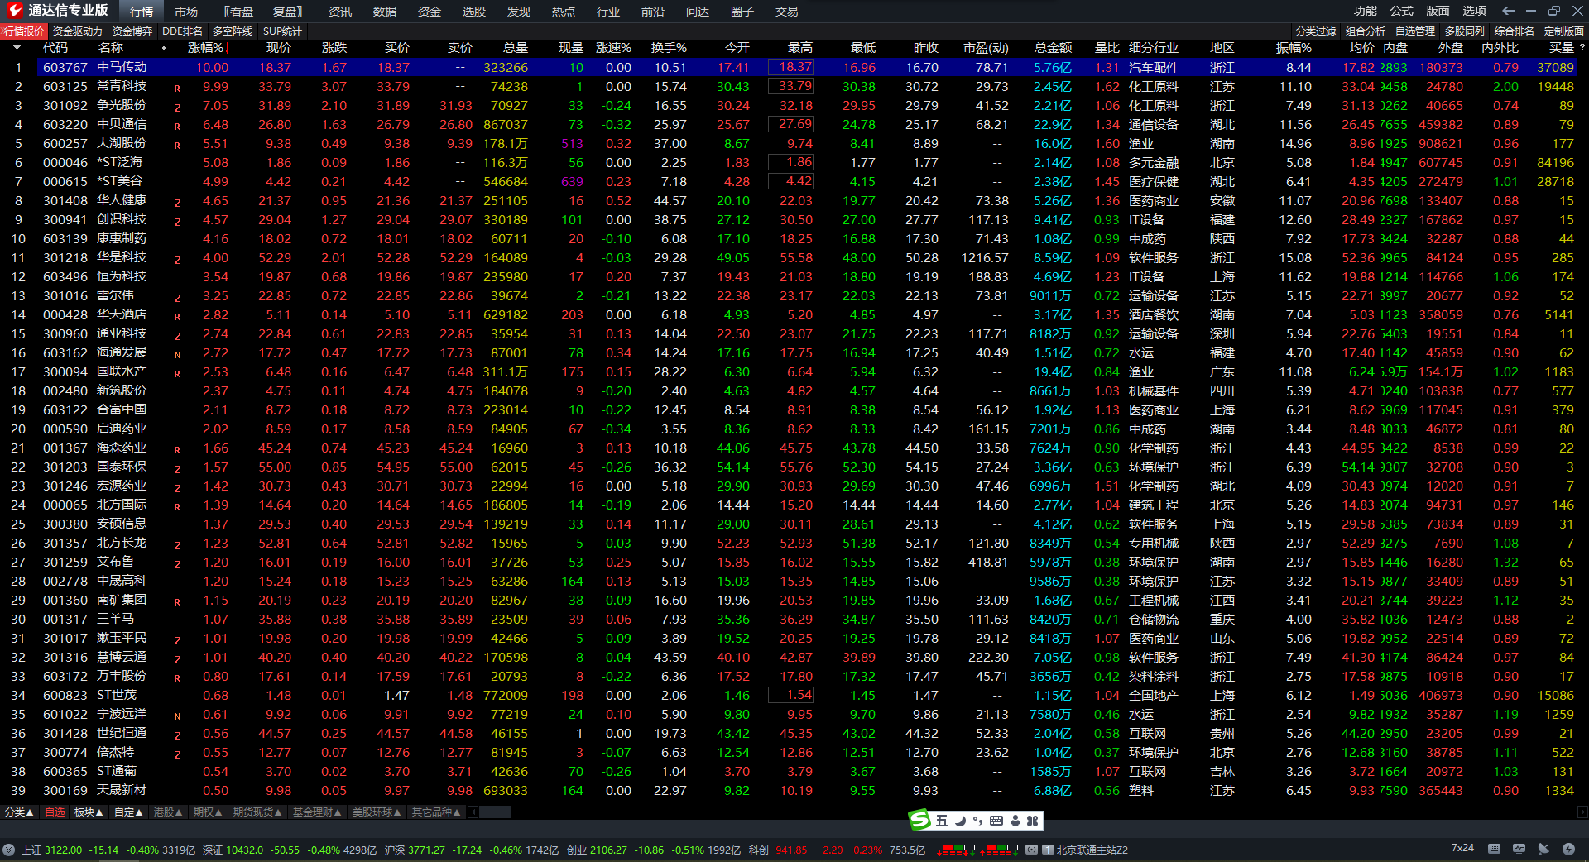Viewport: 1589px width, 862px height.
Task: Click the Z flag beside 争光股份
Action: click(177, 108)
